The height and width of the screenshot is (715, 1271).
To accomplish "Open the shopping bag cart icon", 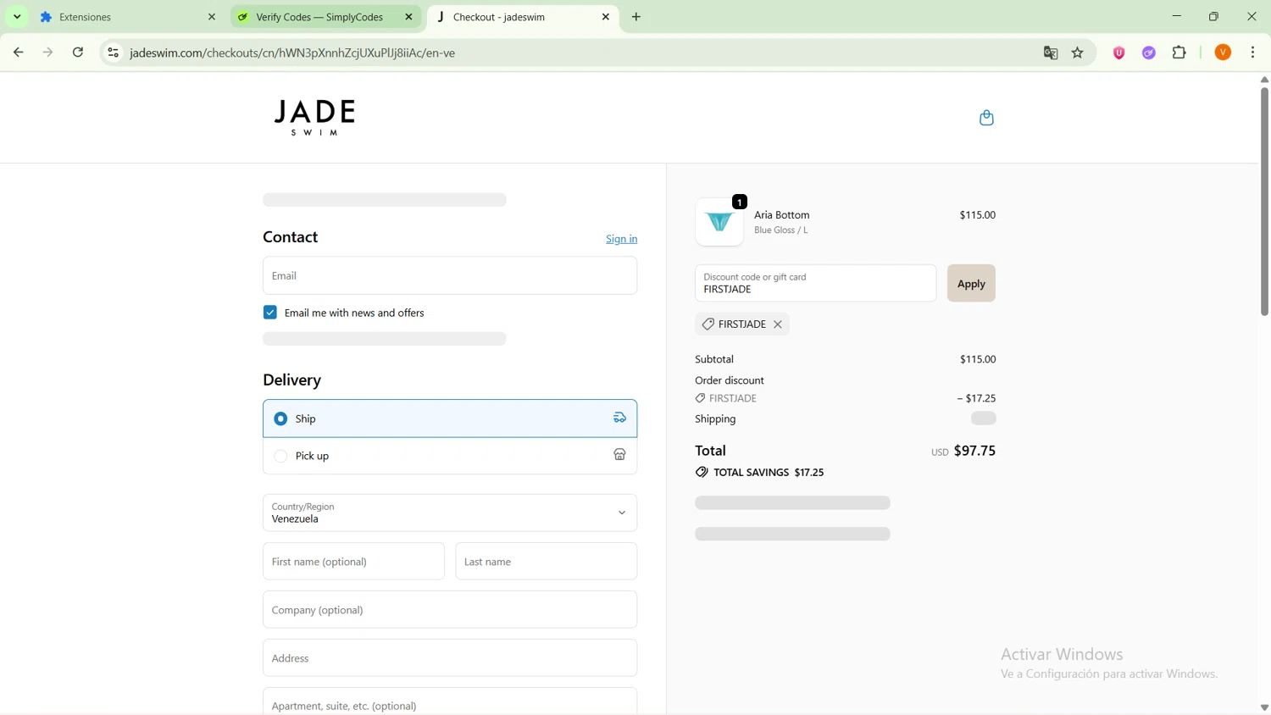I will click(986, 118).
